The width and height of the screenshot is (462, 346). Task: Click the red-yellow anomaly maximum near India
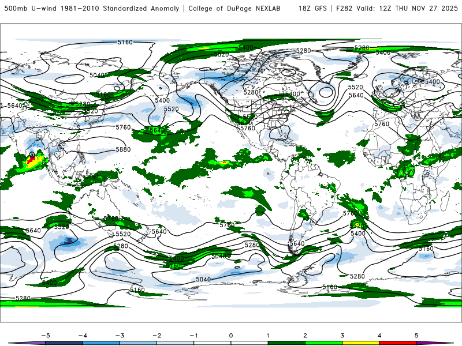[32, 160]
